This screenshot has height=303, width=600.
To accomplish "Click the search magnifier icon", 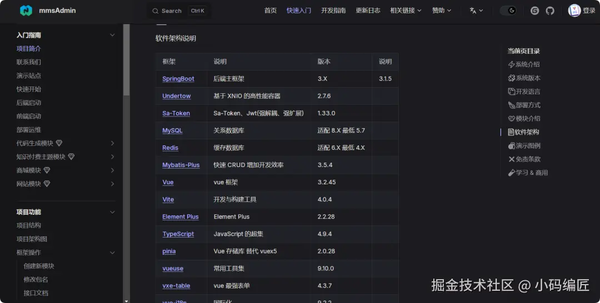I will coord(156,11).
